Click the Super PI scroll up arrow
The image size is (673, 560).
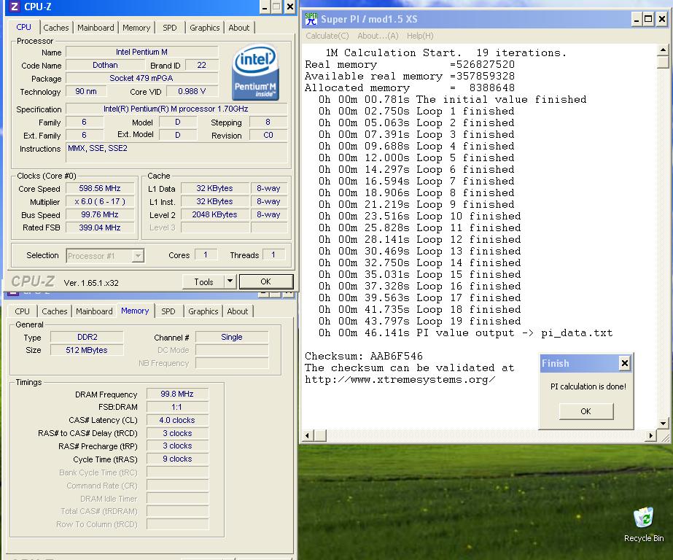tap(663, 50)
